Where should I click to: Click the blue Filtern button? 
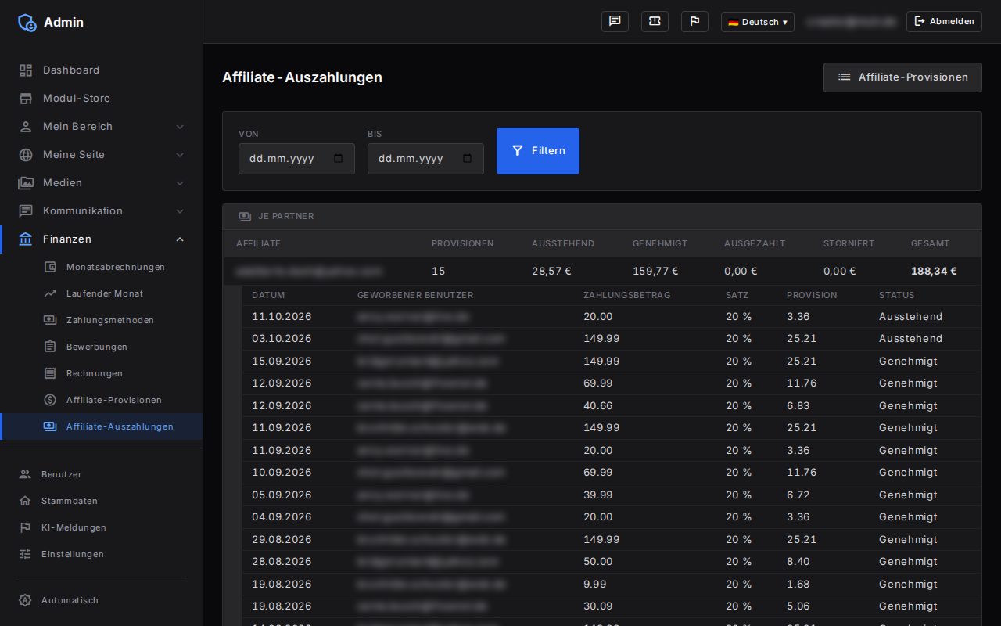point(538,151)
